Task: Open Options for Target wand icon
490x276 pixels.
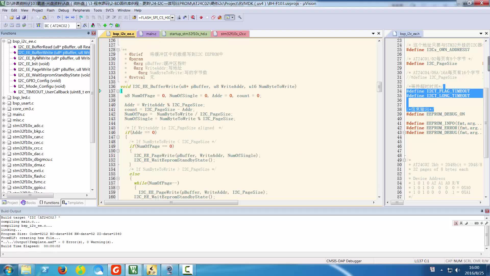Action: pos(85,25)
